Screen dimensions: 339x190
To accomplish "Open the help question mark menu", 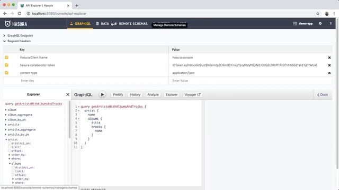I will (x=331, y=23).
